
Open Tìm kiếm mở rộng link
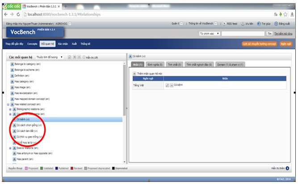[283, 33]
